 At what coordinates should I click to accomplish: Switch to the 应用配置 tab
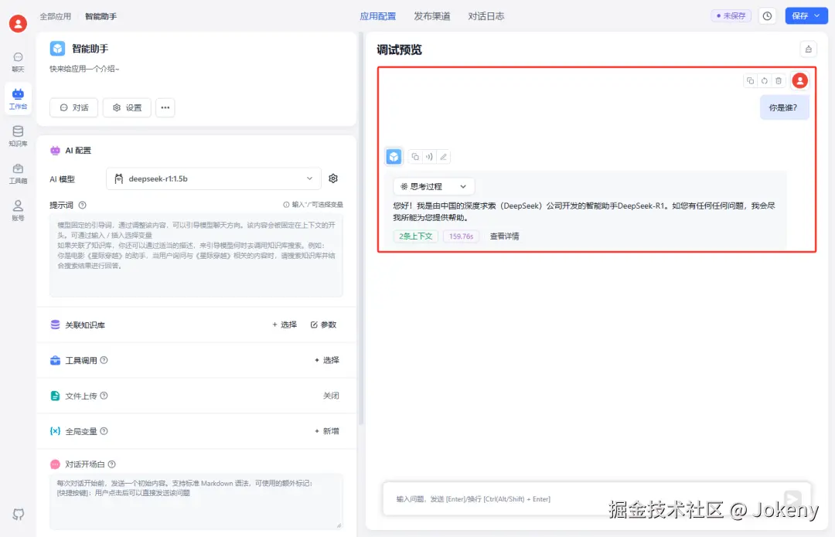tap(377, 16)
